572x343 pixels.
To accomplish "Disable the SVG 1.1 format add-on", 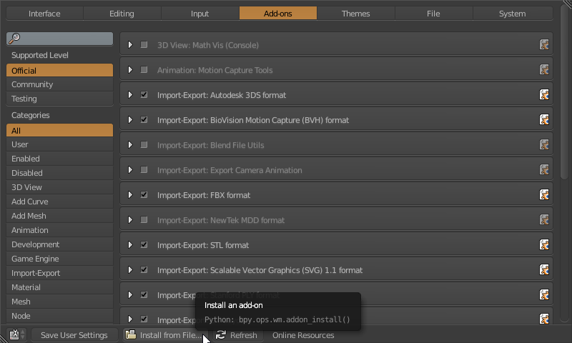I will 144,269.
